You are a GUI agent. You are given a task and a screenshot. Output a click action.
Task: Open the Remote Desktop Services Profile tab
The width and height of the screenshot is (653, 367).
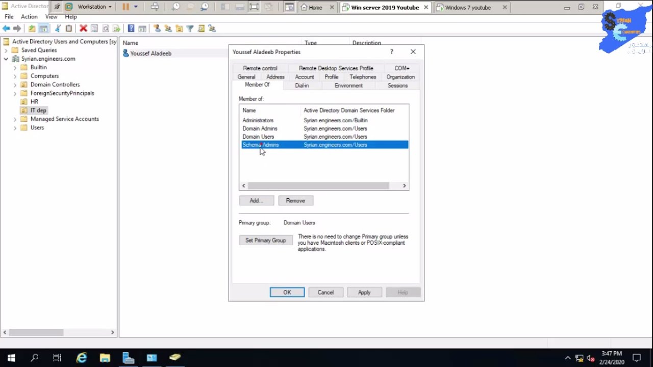pos(336,68)
